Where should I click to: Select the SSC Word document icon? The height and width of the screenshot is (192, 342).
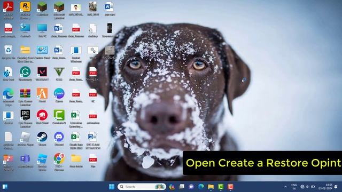click(x=93, y=137)
